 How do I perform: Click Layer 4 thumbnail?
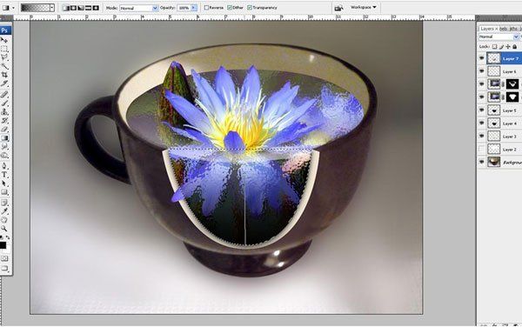[x=493, y=123]
